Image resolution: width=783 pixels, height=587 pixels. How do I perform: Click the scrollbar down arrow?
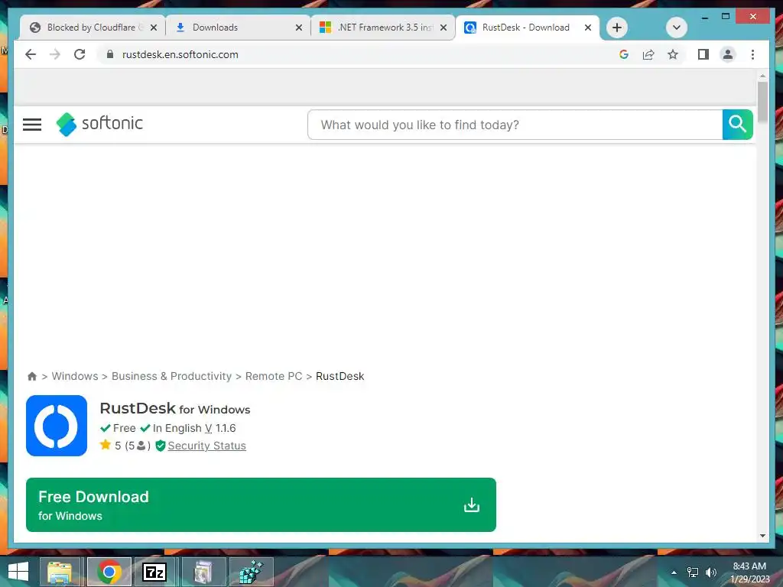click(762, 536)
